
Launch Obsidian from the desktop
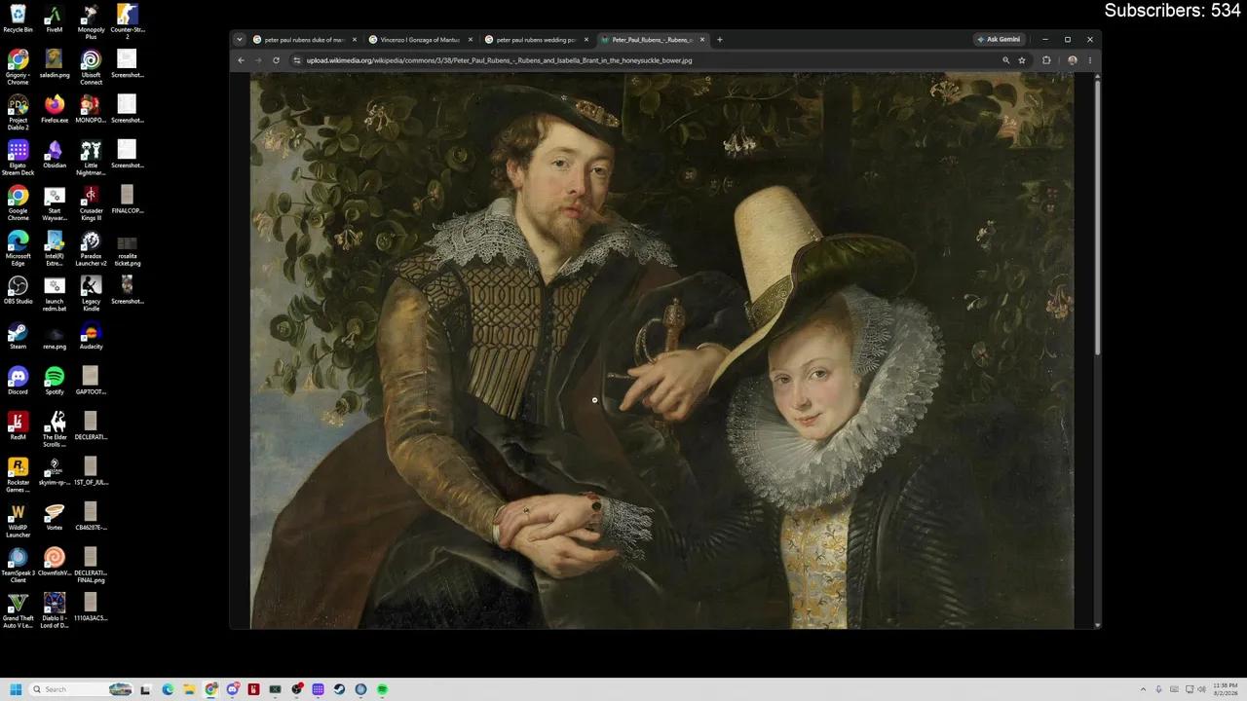coord(55,154)
